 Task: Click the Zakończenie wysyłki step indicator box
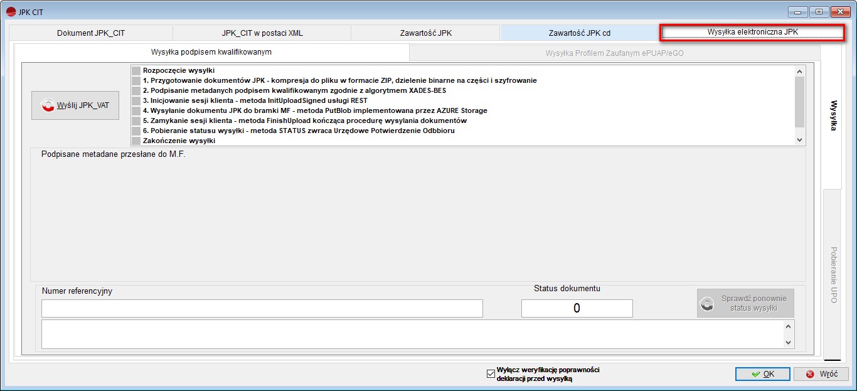136,141
